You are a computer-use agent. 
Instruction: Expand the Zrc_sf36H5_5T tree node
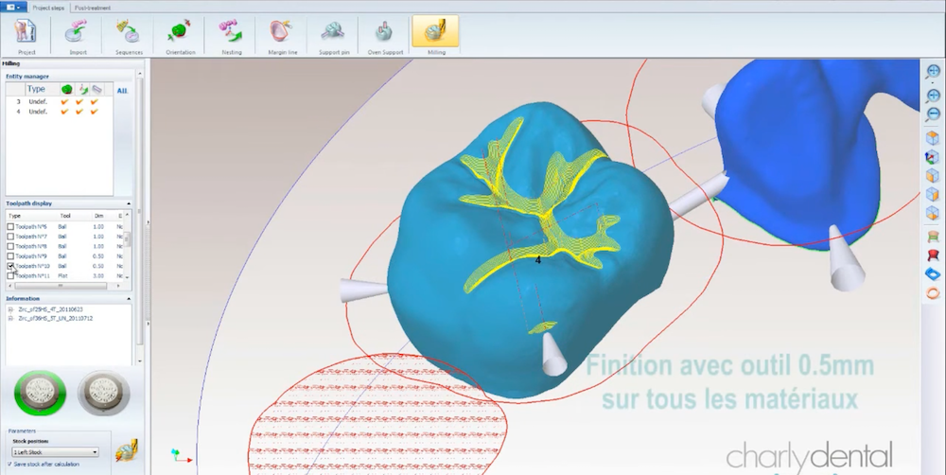[x=9, y=318]
